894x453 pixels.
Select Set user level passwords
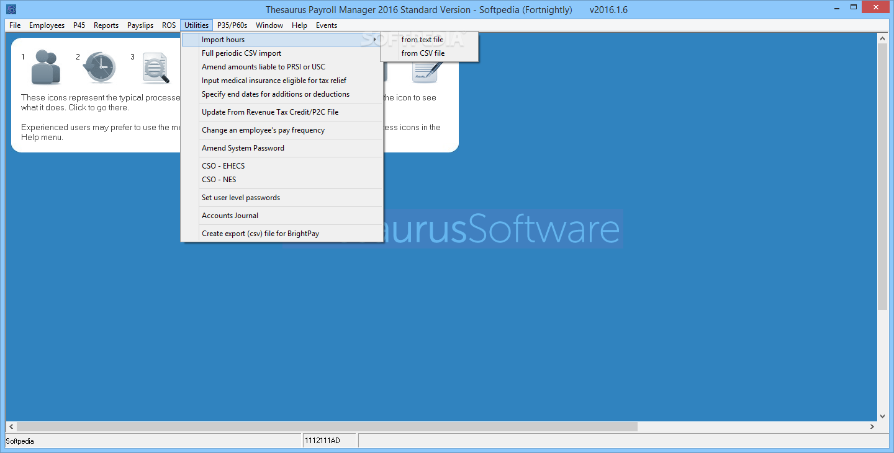point(282,198)
